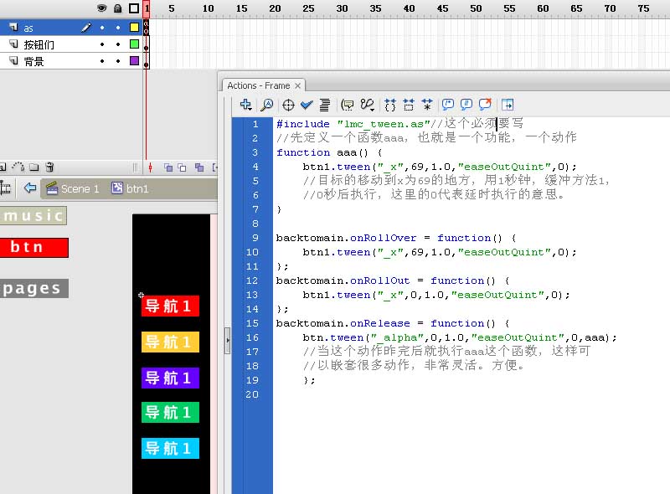This screenshot has height=494, width=670.
Task: Collapse between braces icon
Action: coord(390,105)
